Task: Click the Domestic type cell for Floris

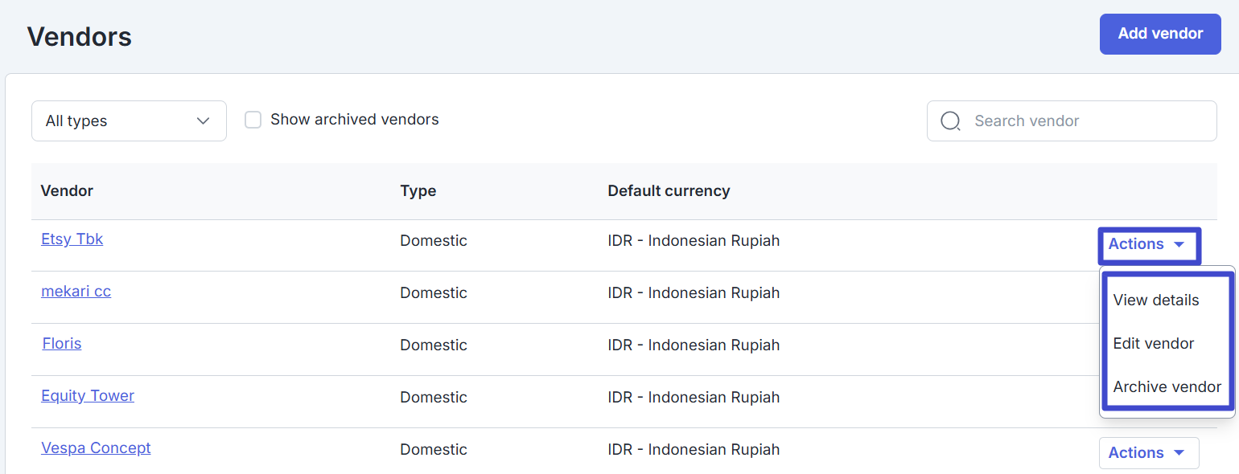Action: tap(433, 345)
